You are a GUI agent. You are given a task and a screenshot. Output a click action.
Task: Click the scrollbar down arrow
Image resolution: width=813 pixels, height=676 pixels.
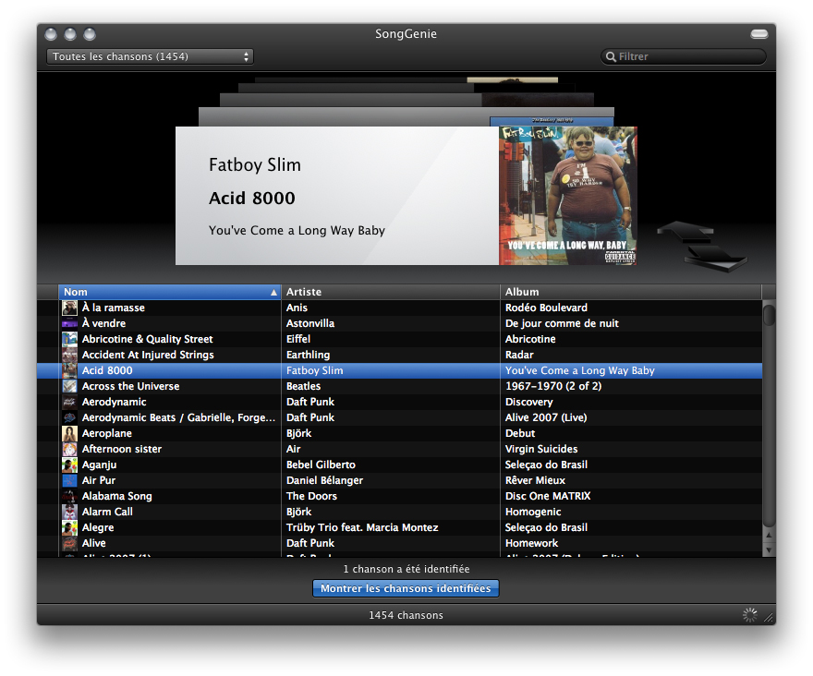click(x=769, y=550)
